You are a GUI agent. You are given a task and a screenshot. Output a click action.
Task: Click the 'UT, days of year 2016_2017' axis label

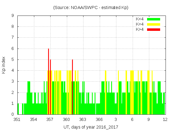(x=91, y=127)
